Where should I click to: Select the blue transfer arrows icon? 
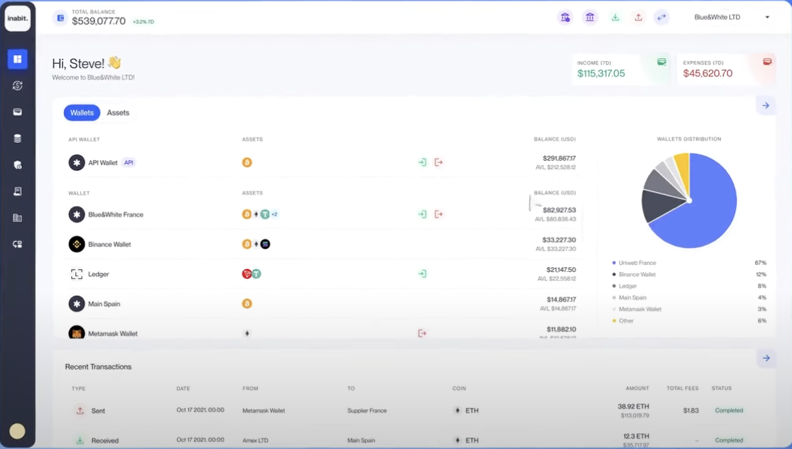pyautogui.click(x=661, y=17)
